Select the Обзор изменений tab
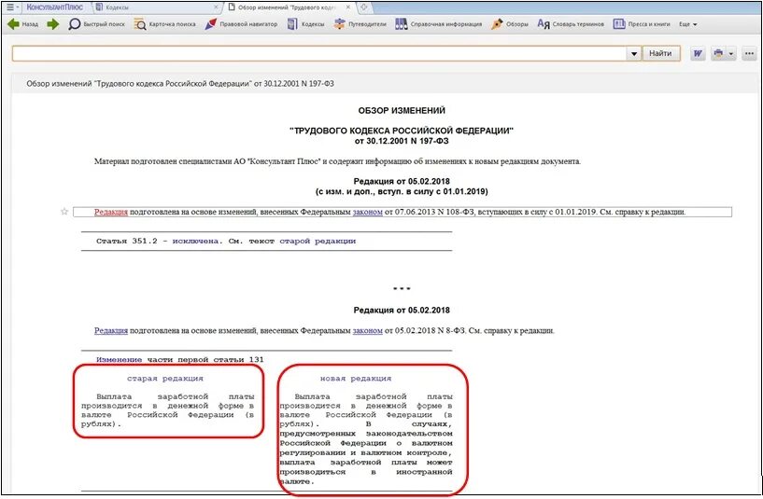Image resolution: width=763 pixels, height=499 pixels. coord(286,7)
